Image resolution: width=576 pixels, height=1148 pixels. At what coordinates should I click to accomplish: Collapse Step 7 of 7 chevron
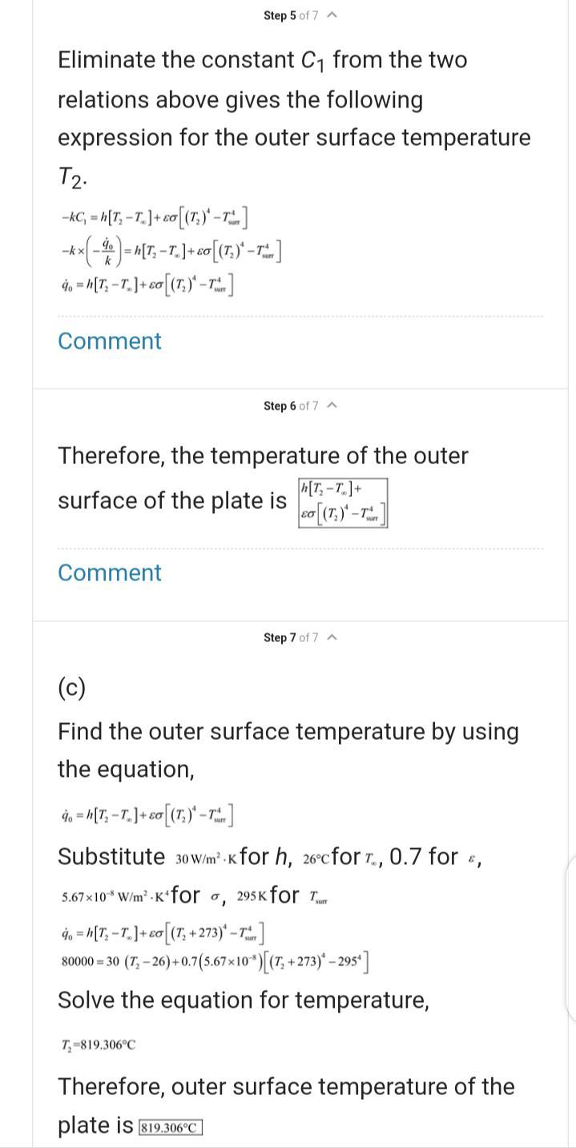[332, 637]
